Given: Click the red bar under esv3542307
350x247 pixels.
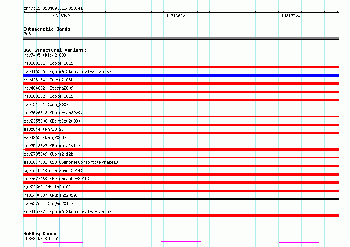Looking at the screenshot, I should (181, 150).
